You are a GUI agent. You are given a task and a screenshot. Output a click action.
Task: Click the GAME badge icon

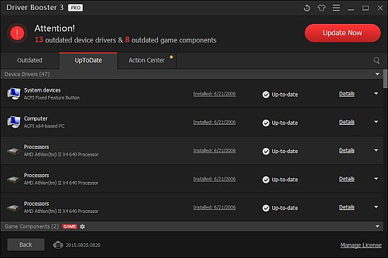point(70,226)
